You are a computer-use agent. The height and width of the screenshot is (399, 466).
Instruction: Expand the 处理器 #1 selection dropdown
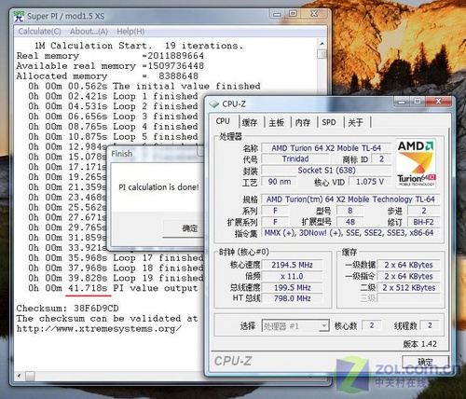click(x=323, y=325)
